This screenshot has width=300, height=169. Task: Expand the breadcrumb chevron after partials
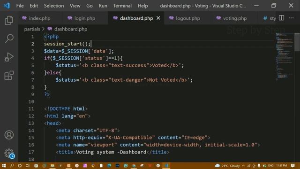44,29
